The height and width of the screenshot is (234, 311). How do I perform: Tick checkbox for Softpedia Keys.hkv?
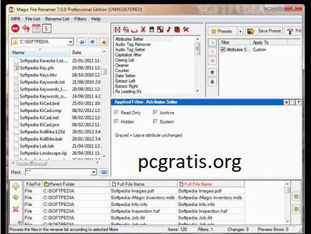(x=16, y=75)
